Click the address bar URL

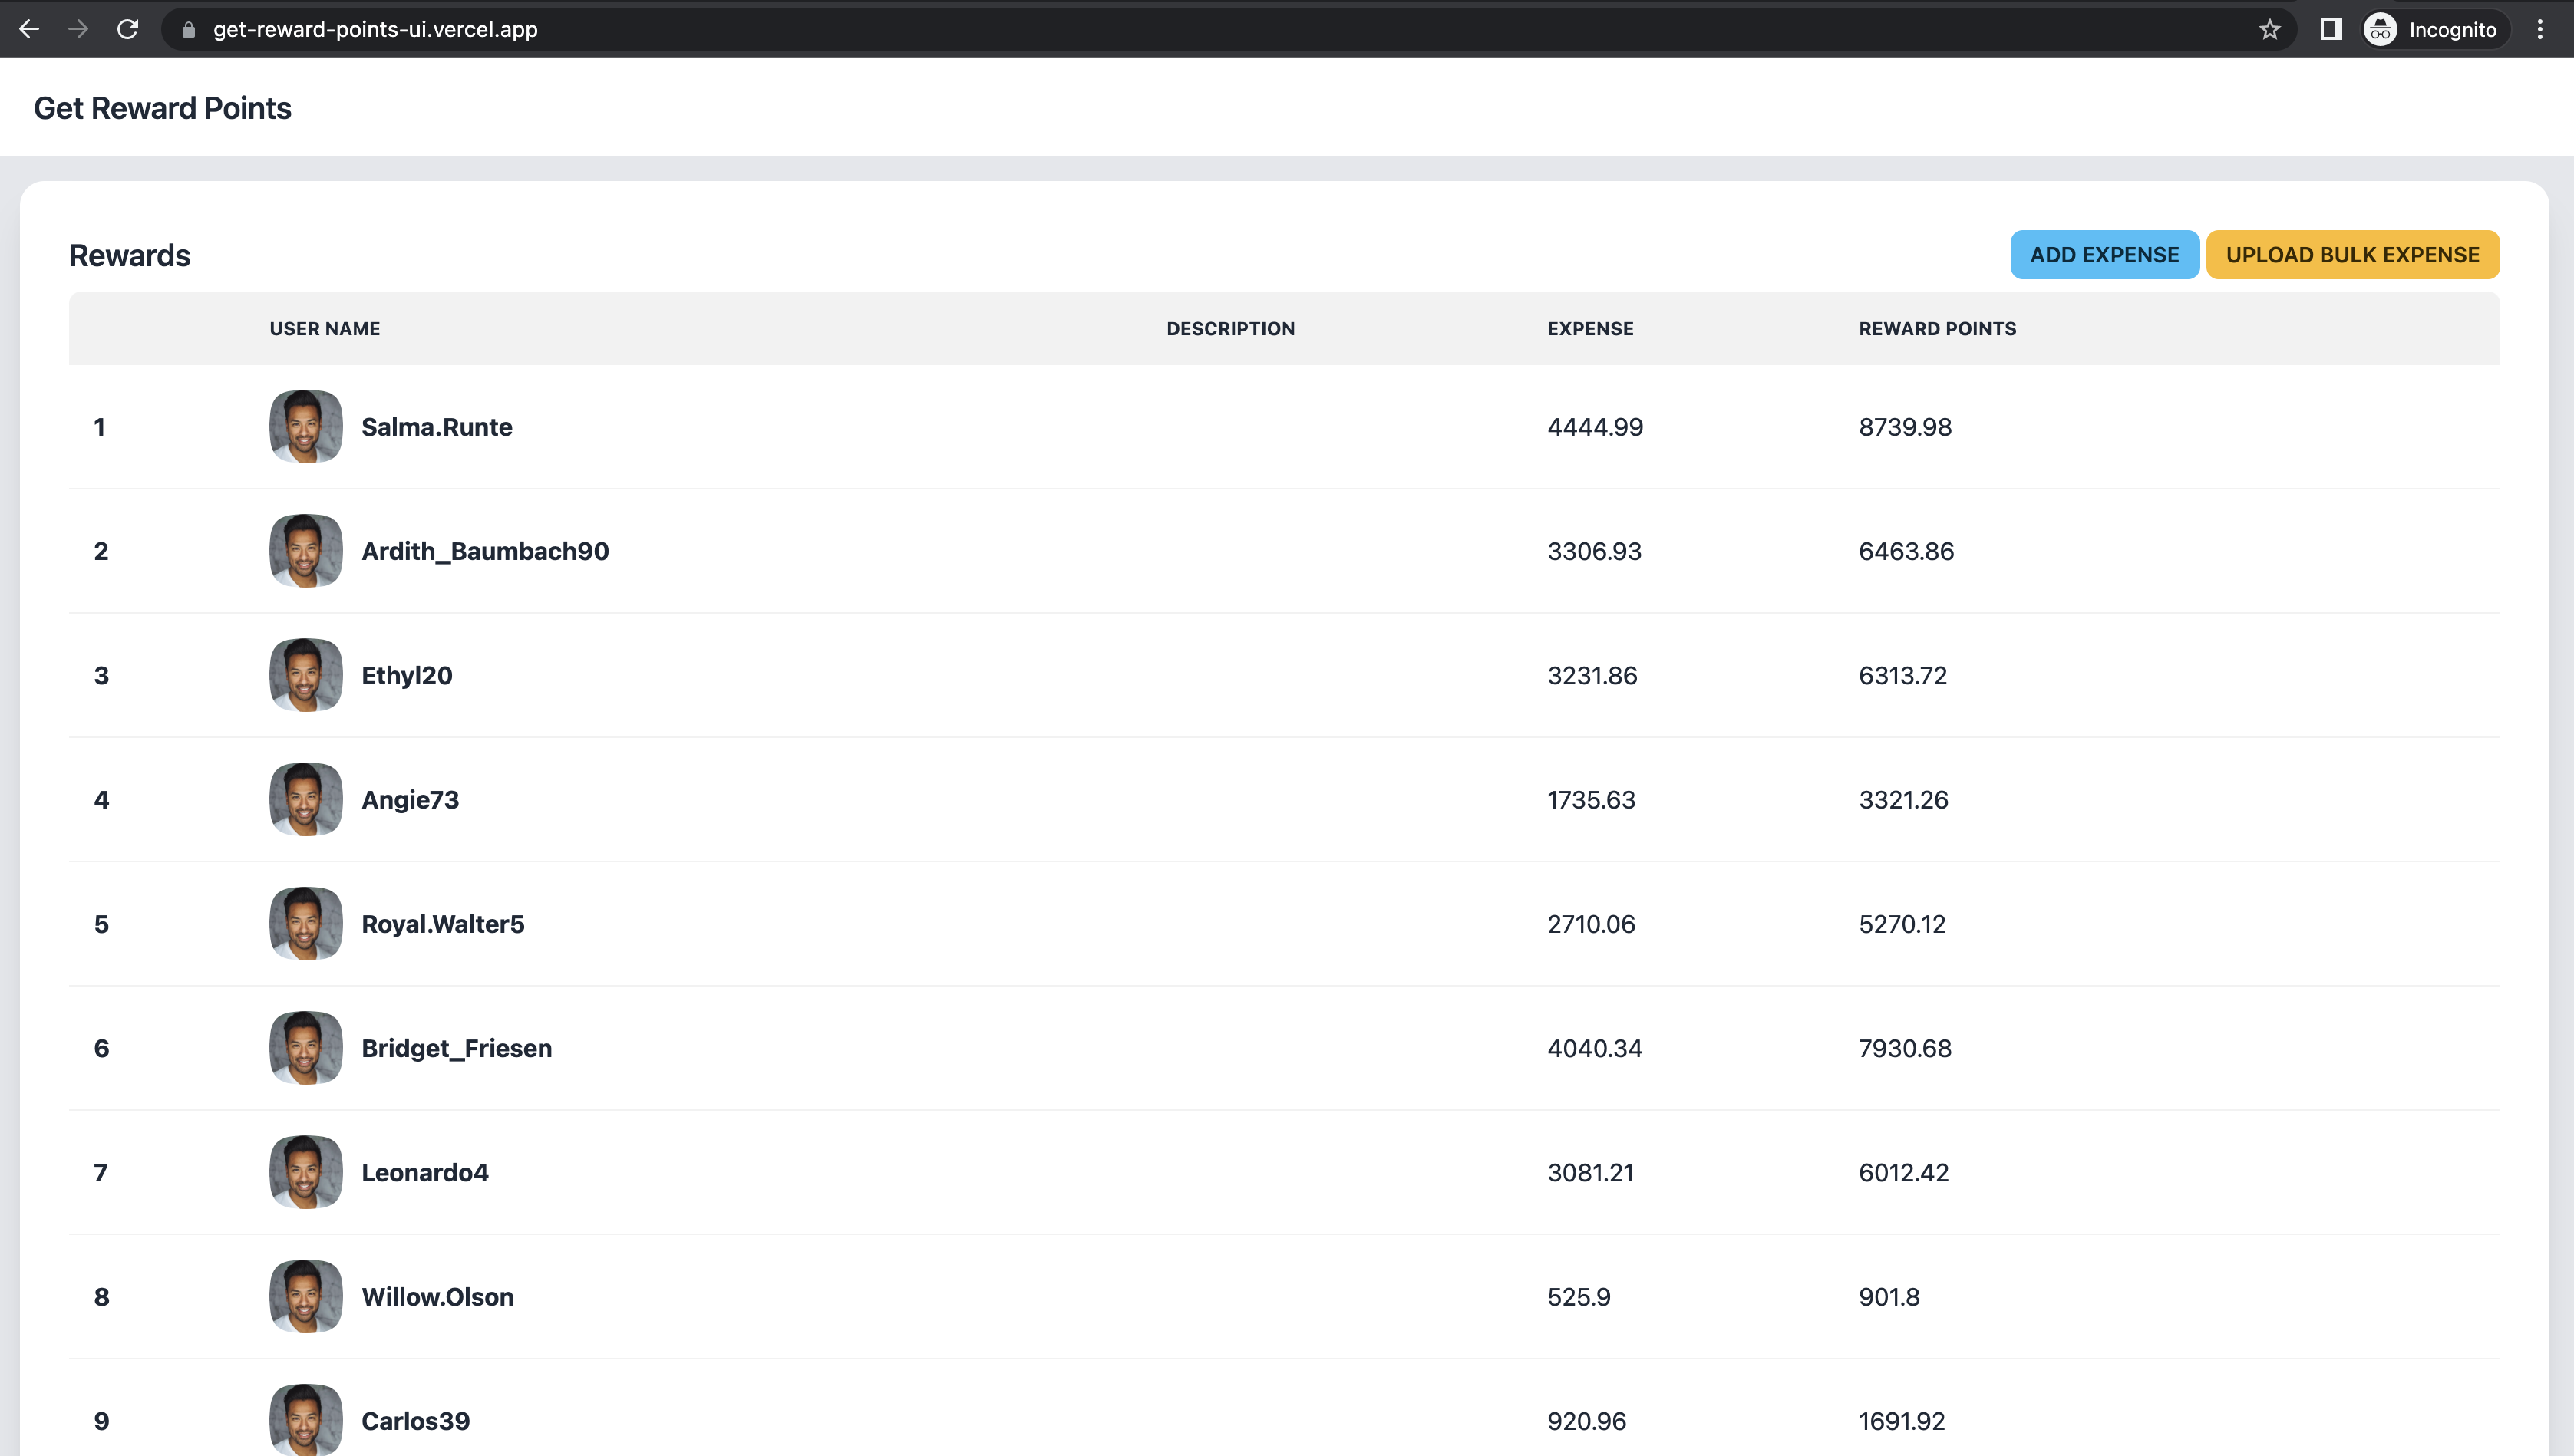tap(375, 29)
